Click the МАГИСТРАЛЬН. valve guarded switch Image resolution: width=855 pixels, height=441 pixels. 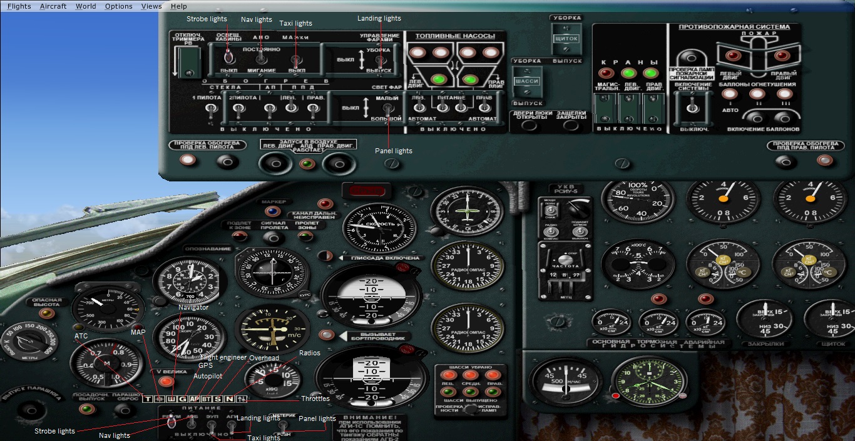coord(604,109)
